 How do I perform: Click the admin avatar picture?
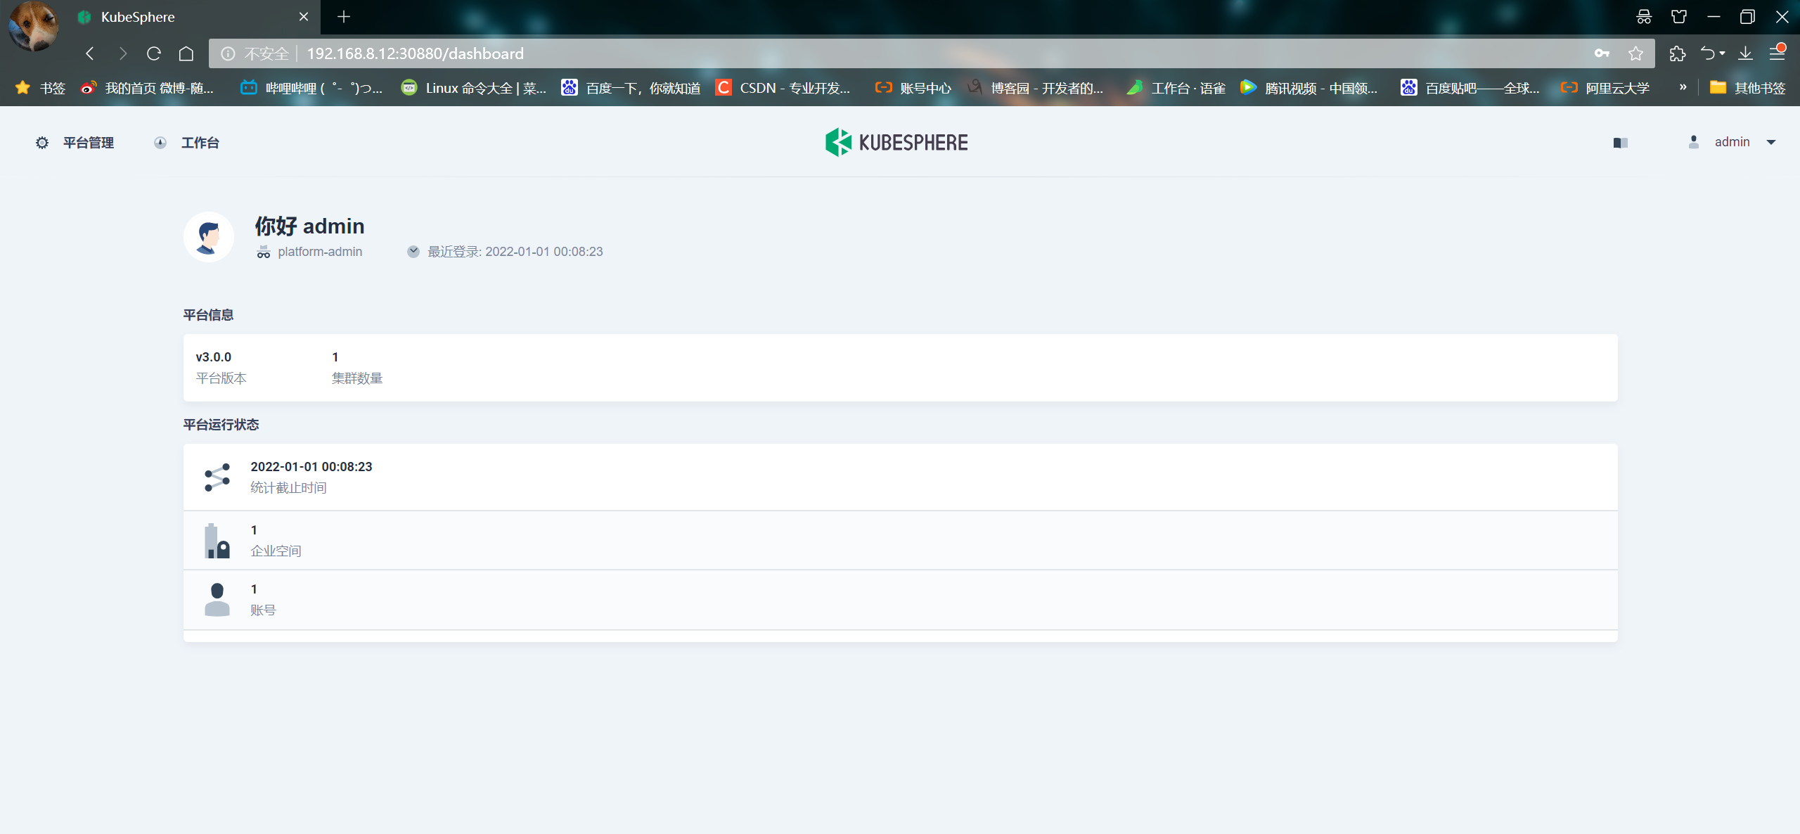click(209, 237)
